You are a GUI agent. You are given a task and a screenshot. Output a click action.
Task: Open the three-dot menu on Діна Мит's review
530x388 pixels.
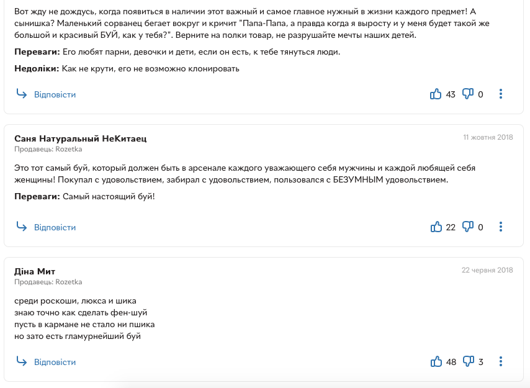tap(501, 362)
